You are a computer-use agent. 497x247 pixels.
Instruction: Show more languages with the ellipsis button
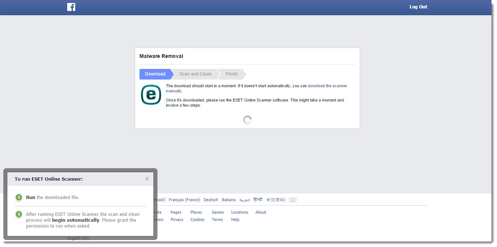(x=293, y=200)
